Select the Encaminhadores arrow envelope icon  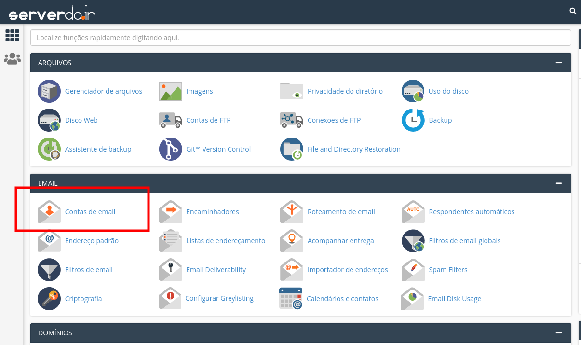171,212
